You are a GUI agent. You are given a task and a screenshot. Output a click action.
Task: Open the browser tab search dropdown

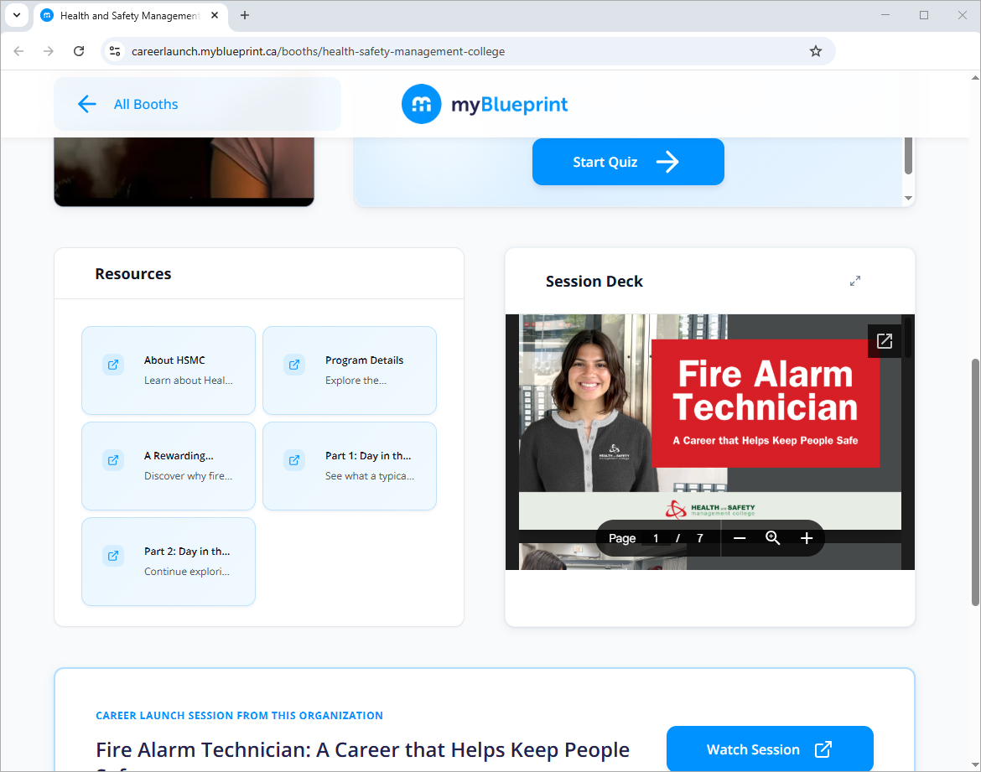[x=16, y=15]
